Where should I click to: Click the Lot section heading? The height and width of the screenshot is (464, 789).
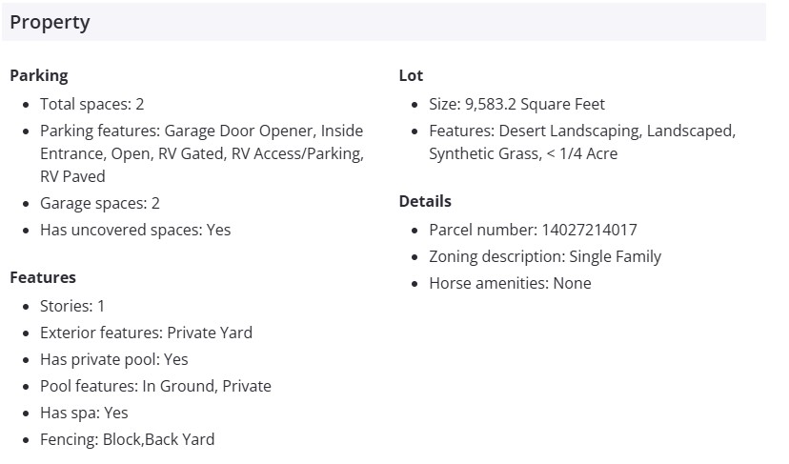tap(411, 75)
